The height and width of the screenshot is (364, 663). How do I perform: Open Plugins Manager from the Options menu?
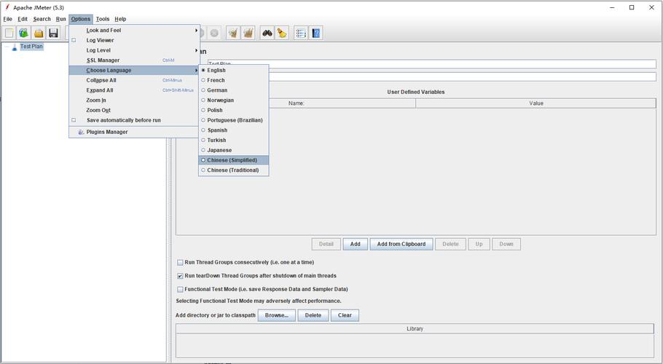pos(106,132)
